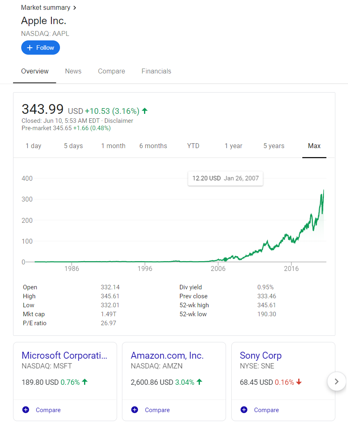Show the 1 day chart range
This screenshot has width=348, height=426.
(x=33, y=146)
